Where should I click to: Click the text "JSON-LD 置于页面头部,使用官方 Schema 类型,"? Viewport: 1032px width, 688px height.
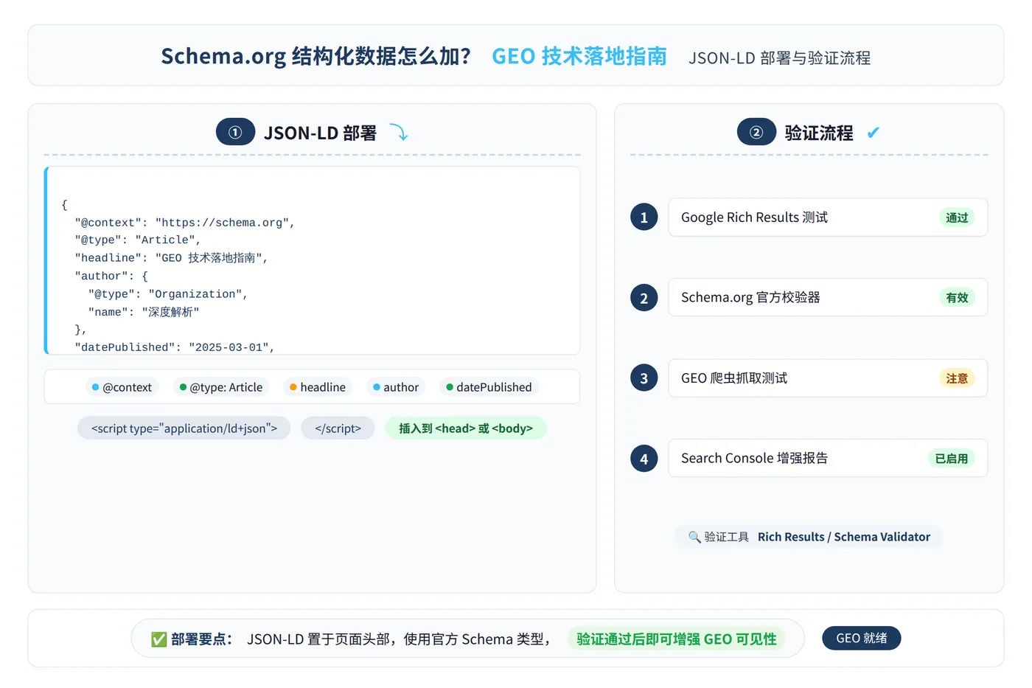click(400, 639)
